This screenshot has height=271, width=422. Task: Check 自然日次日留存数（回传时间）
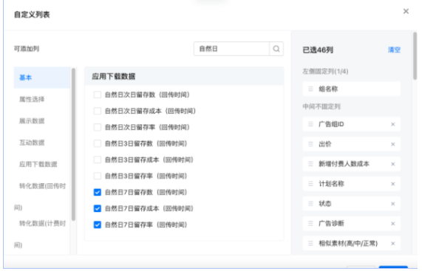[x=97, y=95]
